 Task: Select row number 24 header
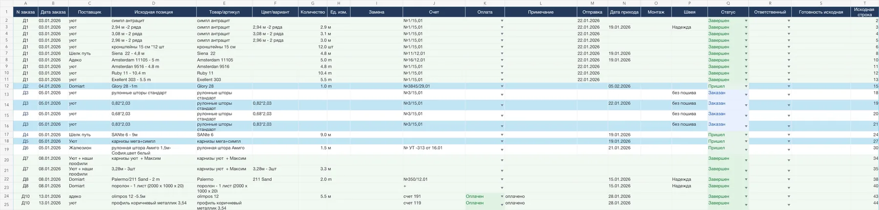click(x=6, y=196)
